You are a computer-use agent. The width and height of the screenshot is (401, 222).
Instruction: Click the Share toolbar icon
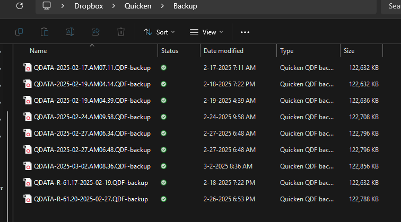pyautogui.click(x=95, y=32)
